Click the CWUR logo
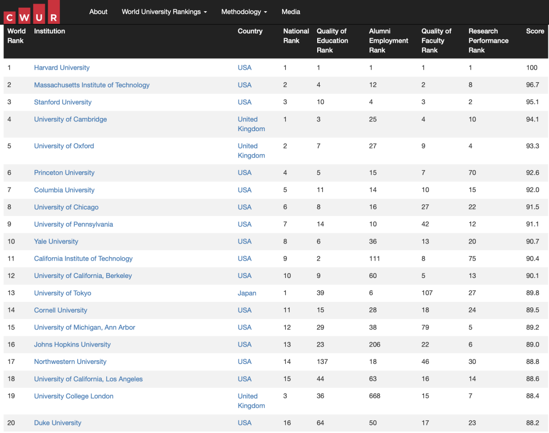Image resolution: width=549 pixels, height=433 pixels. 32,12
